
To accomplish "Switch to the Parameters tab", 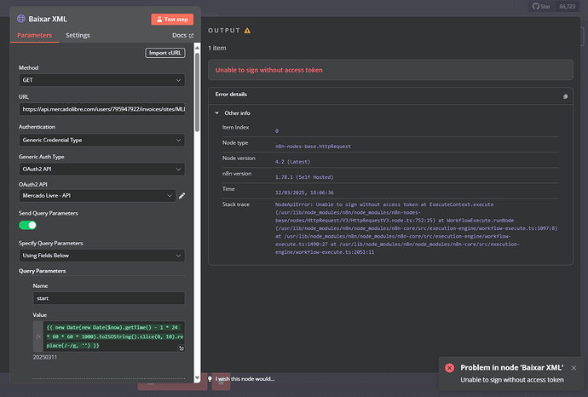I will [34, 35].
